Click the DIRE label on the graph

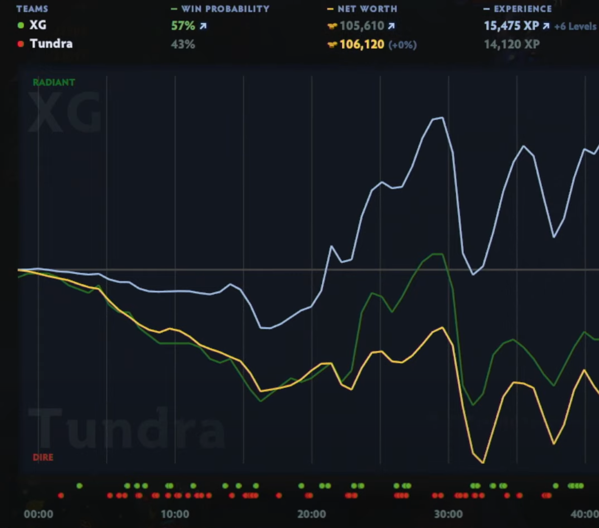click(x=43, y=457)
